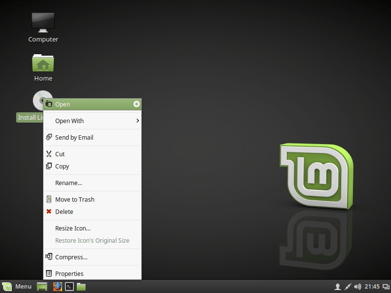Open the sound volume tray icon
The width and height of the screenshot is (391, 293).
click(x=358, y=287)
